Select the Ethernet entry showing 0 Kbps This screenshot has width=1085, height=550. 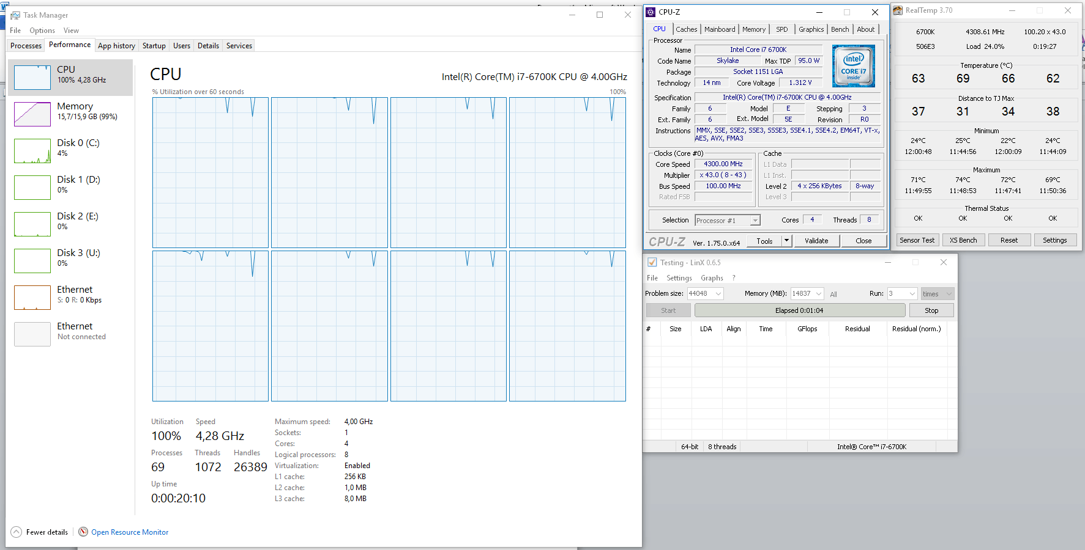70,298
